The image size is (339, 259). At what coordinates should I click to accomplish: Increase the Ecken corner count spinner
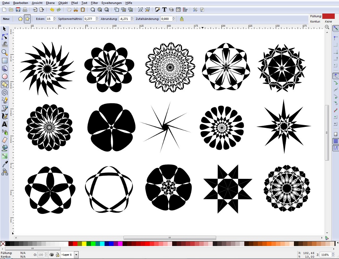point(55,18)
